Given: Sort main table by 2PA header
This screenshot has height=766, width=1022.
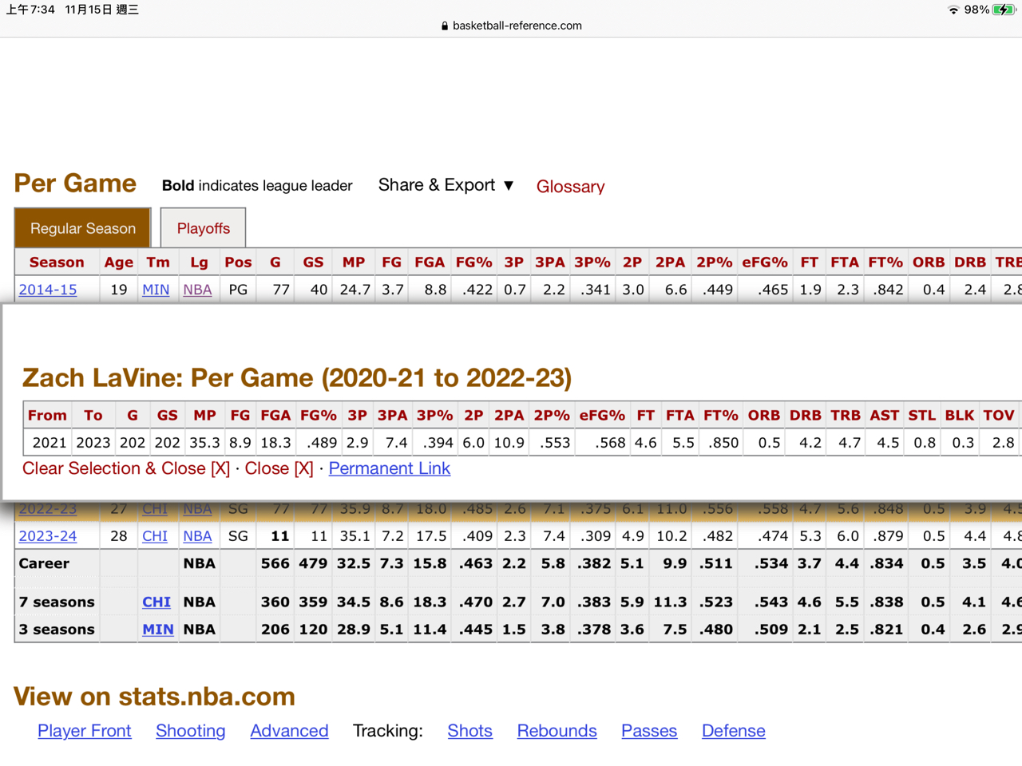Looking at the screenshot, I should coord(670,263).
